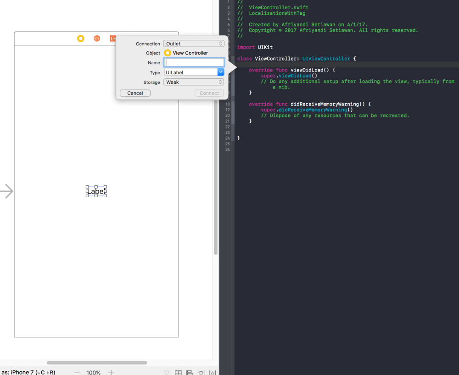Click the 100% zoom level
459x375 pixels.
93,372
